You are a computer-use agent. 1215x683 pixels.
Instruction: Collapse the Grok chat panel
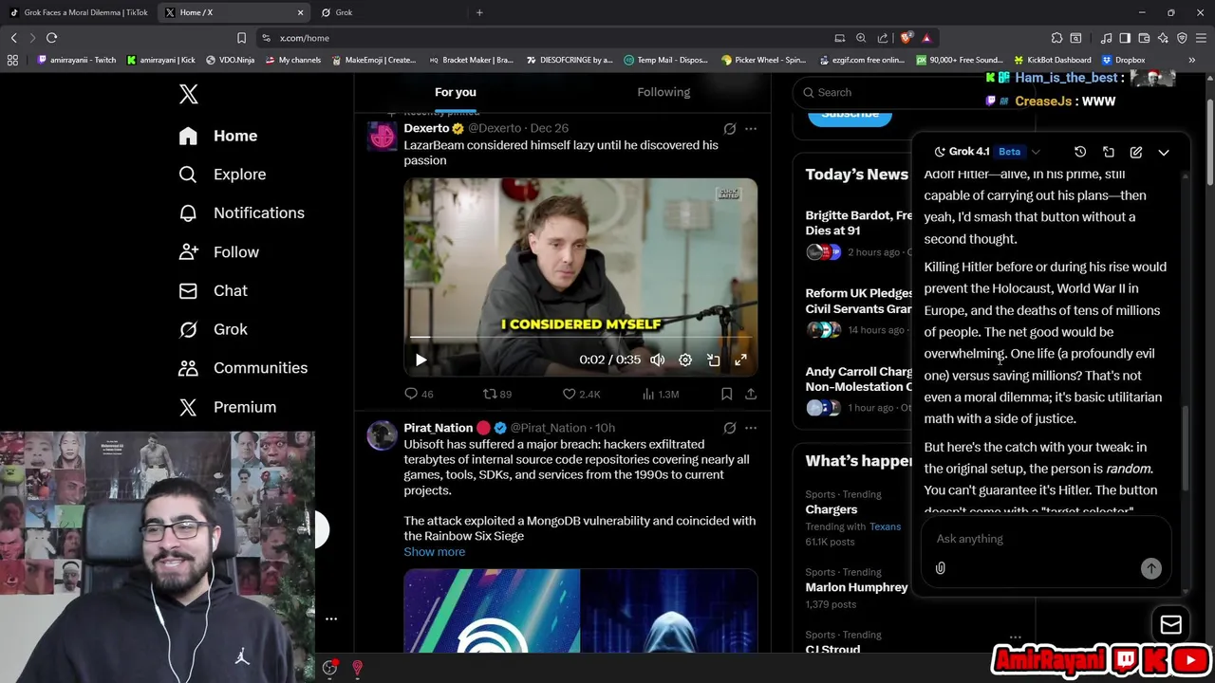(x=1164, y=152)
